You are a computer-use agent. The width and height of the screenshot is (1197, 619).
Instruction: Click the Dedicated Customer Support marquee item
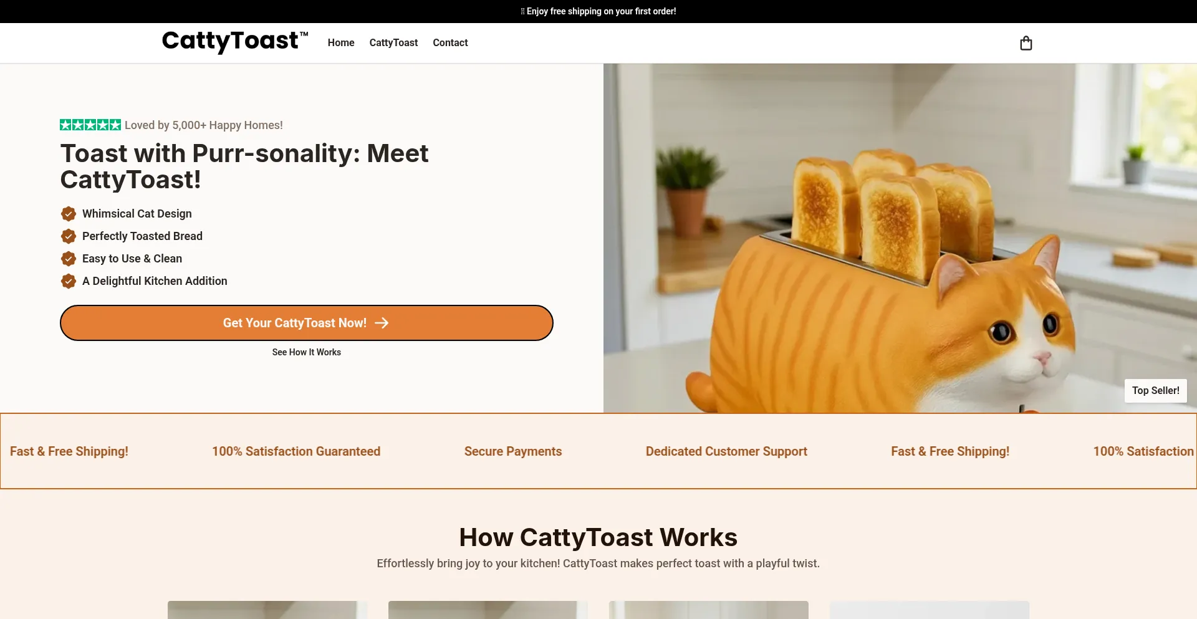[x=726, y=451]
